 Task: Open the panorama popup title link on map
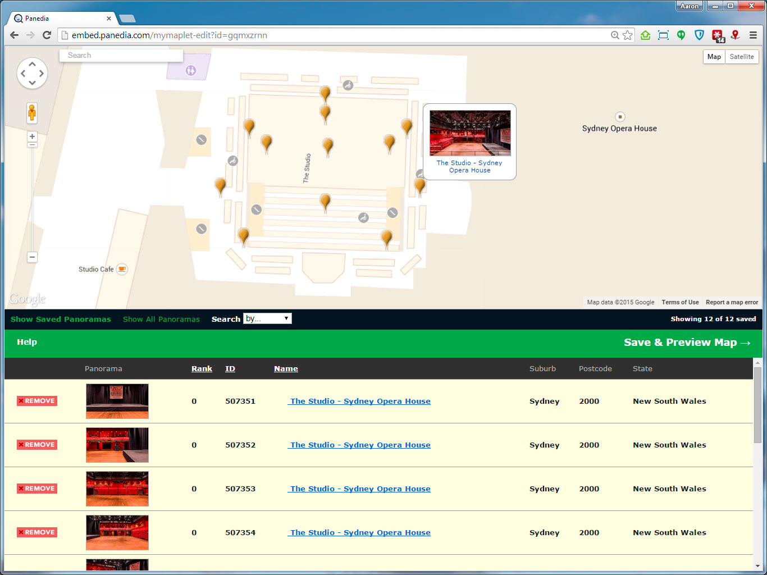(469, 166)
